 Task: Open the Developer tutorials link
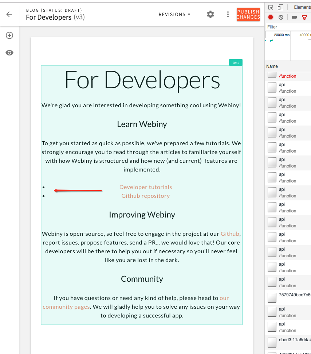tap(145, 187)
